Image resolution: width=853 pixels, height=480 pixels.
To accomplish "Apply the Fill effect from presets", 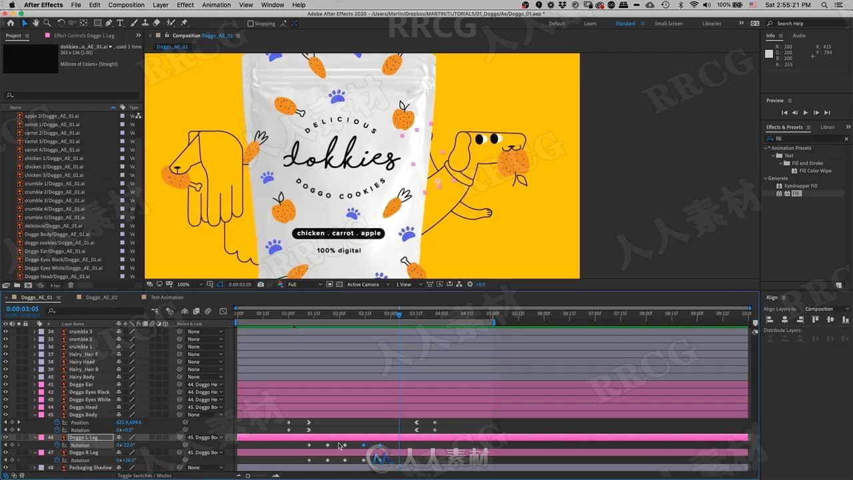I will pos(796,193).
